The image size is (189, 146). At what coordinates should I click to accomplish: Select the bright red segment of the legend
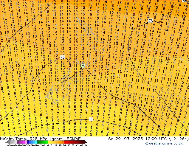[65, 142]
